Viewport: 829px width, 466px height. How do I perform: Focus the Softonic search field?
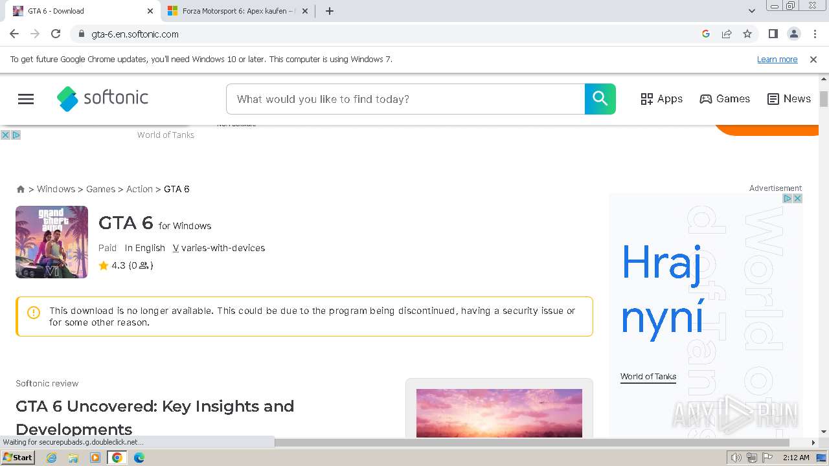(405, 99)
